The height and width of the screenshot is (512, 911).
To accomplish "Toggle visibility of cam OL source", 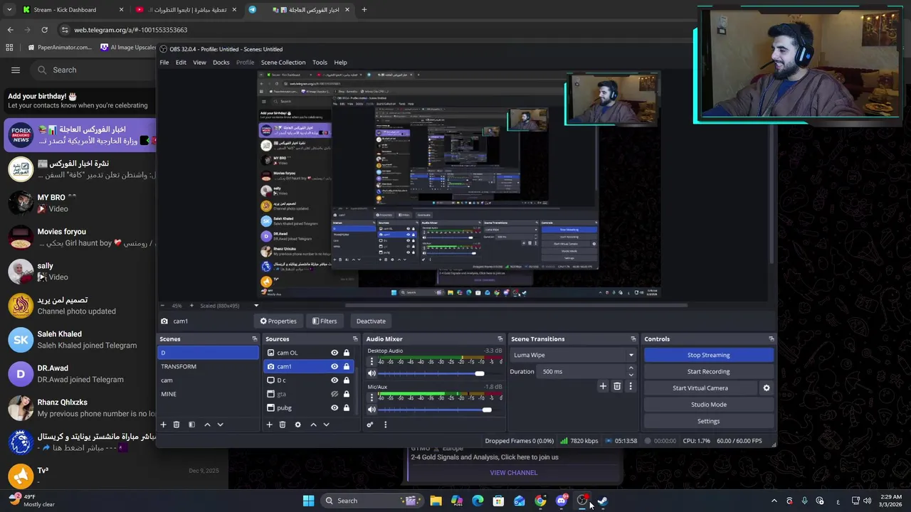I will click(335, 353).
